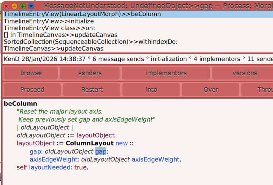Expand the window using green button
The height and width of the screenshot is (185, 273).
click(x=23, y=6)
